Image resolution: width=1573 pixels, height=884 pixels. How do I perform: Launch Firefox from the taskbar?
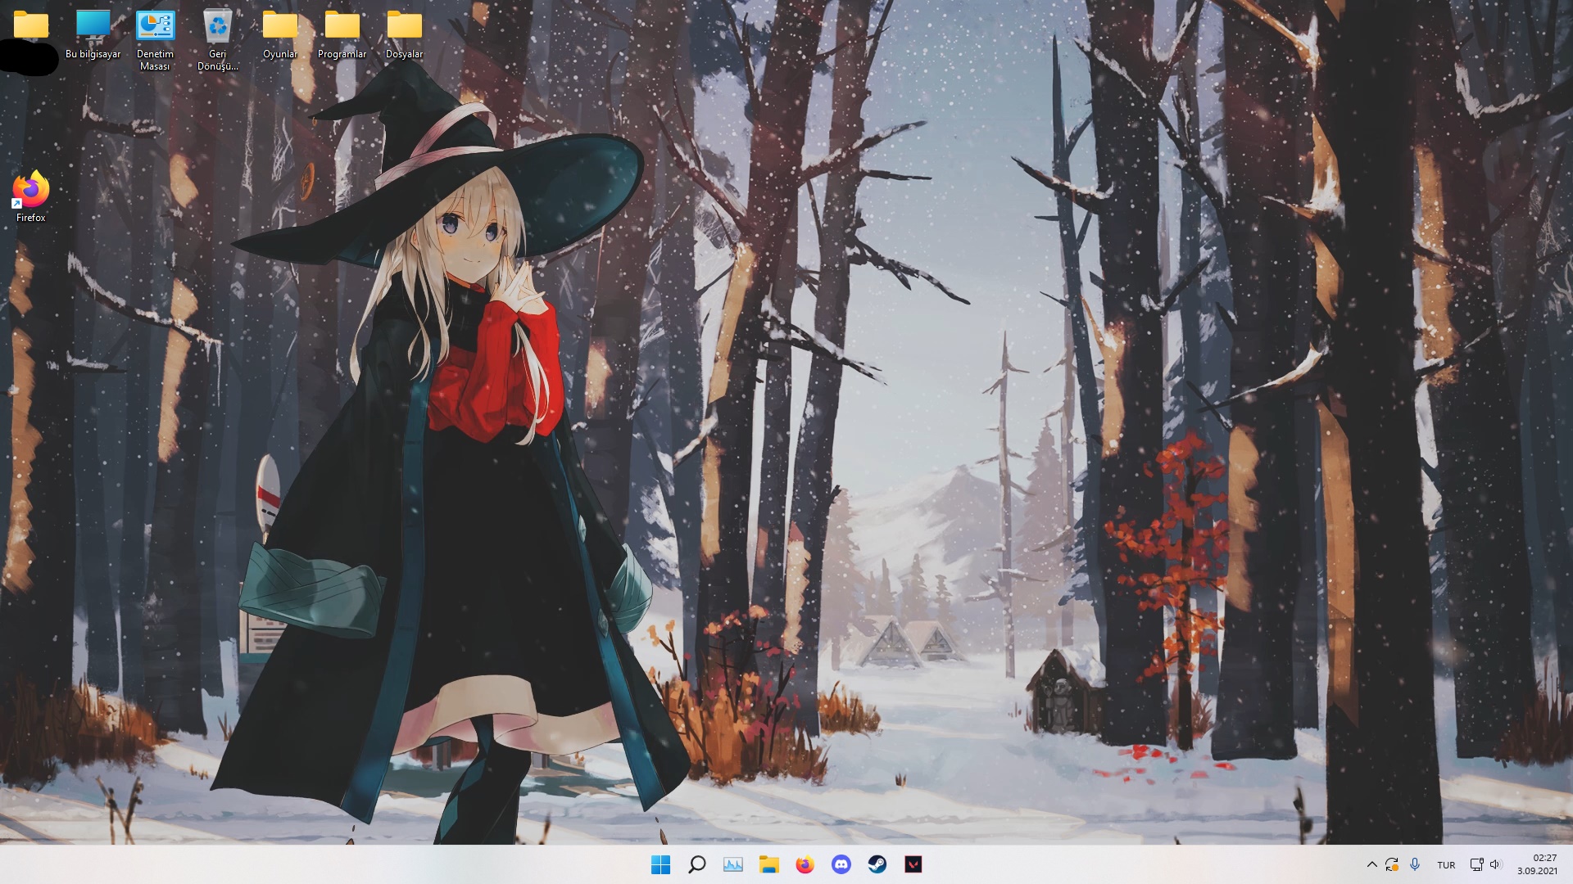[805, 864]
